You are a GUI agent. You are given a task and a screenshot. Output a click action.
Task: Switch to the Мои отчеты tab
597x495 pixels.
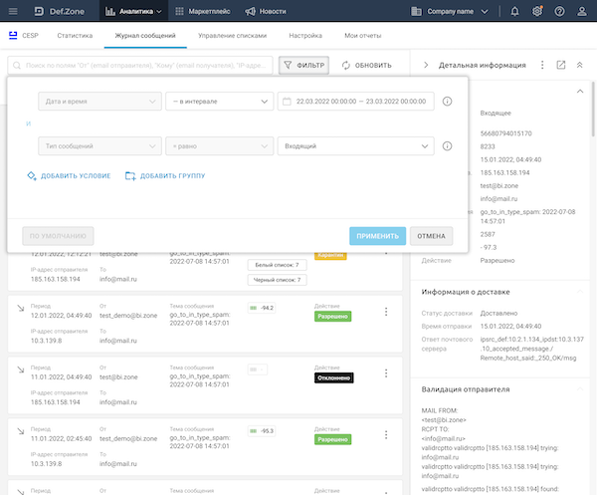(363, 36)
